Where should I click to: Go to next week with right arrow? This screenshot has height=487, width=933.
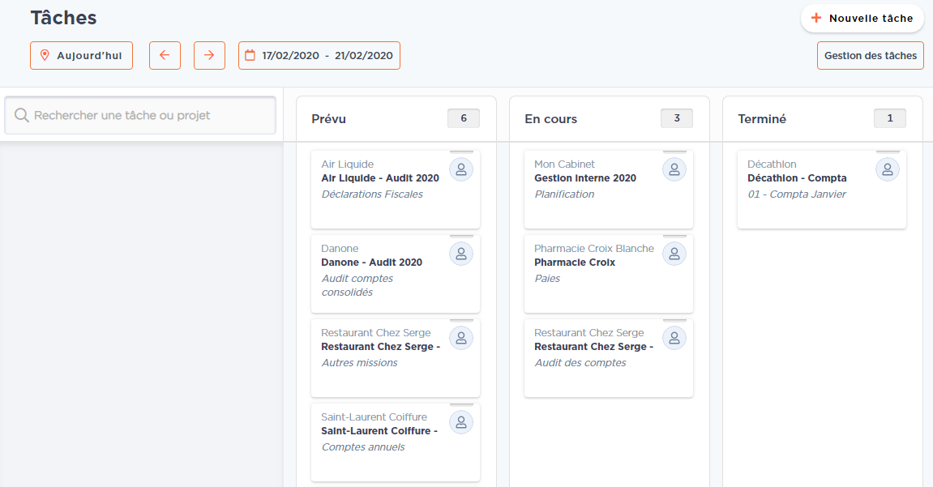209,55
